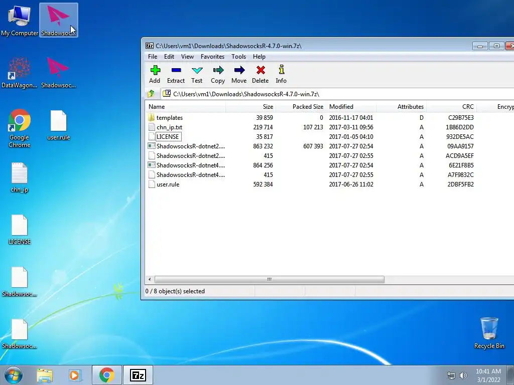Screen dimensions: 514x385
Task: Click the taskbar clock showing 10:41 AM
Action: point(488,375)
